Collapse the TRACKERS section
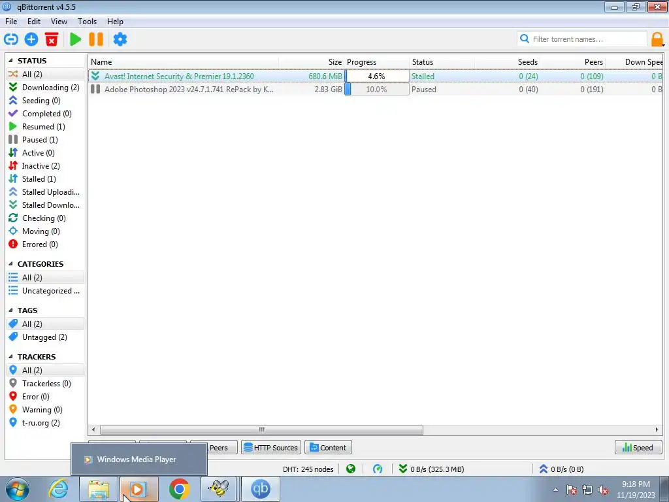 click(10, 357)
